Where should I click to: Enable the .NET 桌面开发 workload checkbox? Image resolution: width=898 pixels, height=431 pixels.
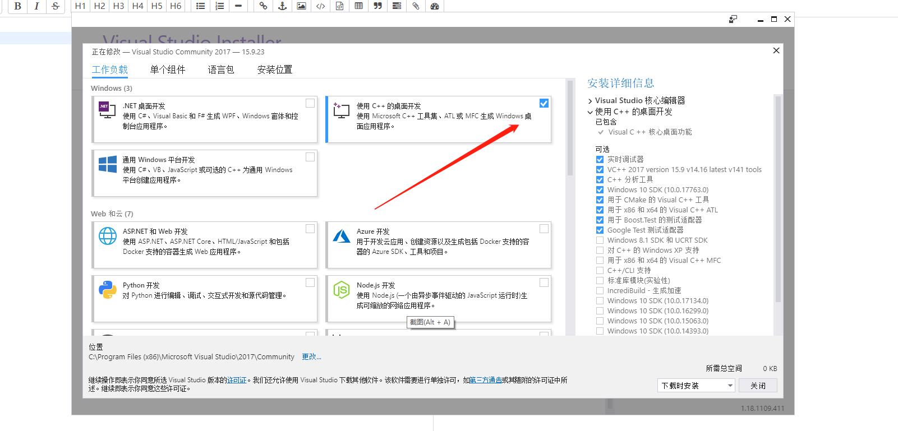pyautogui.click(x=310, y=103)
